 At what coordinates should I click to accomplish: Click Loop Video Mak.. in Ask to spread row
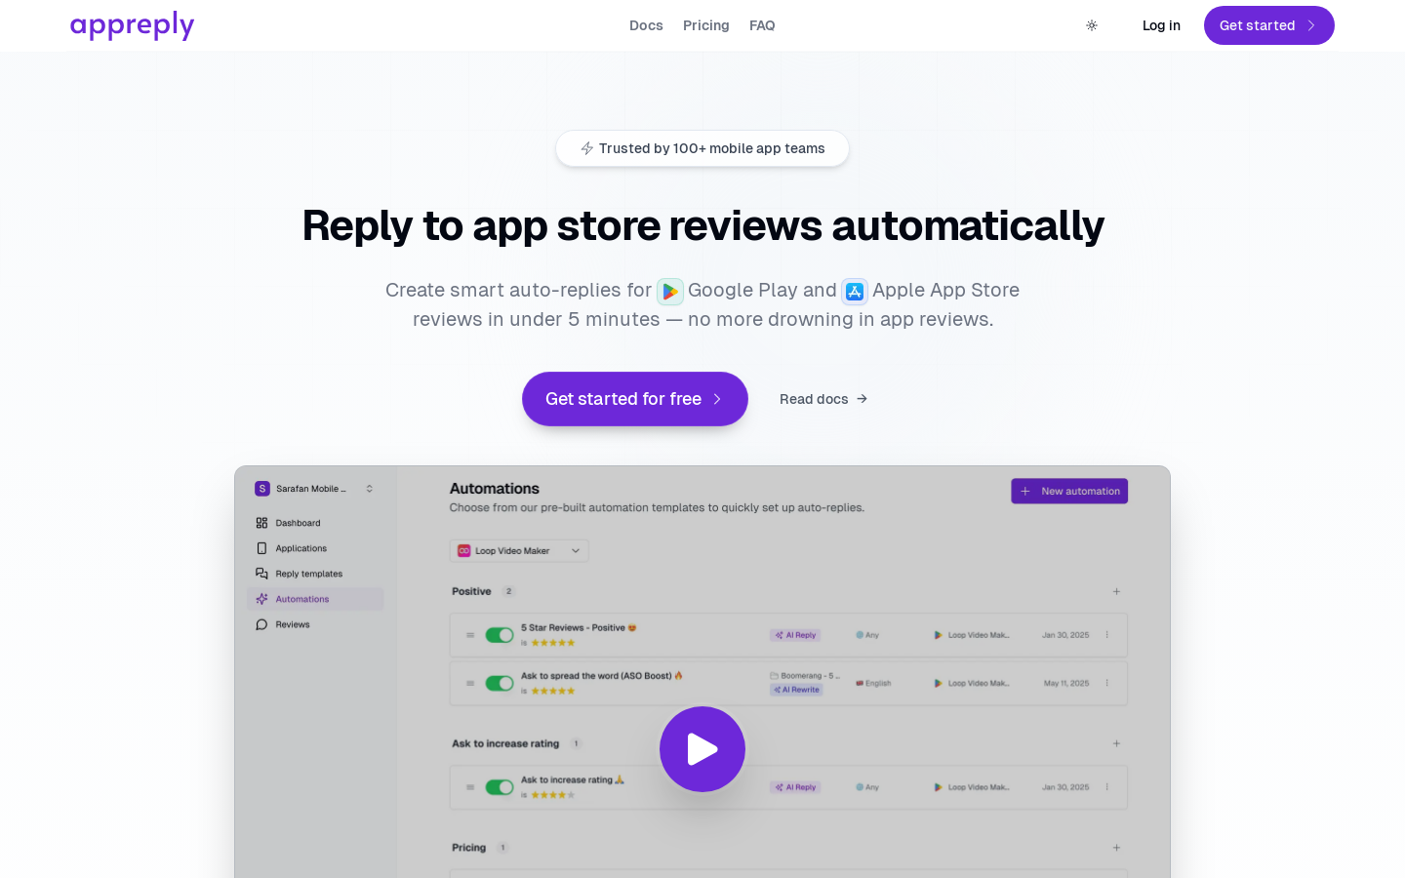(972, 683)
